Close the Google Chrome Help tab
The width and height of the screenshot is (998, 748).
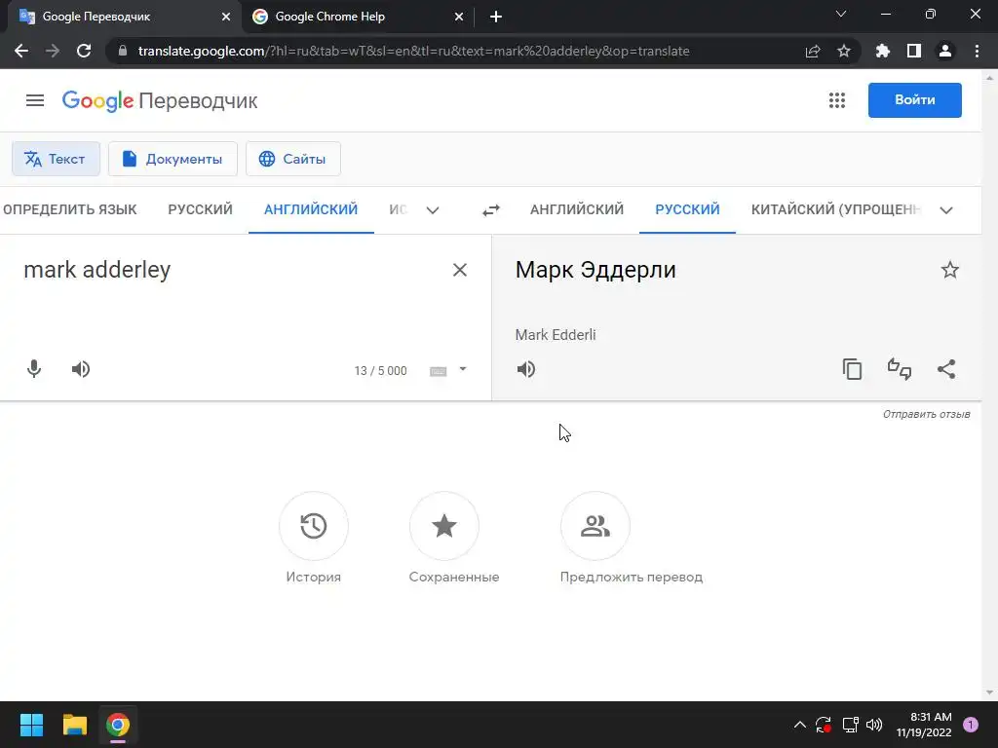[x=459, y=17]
